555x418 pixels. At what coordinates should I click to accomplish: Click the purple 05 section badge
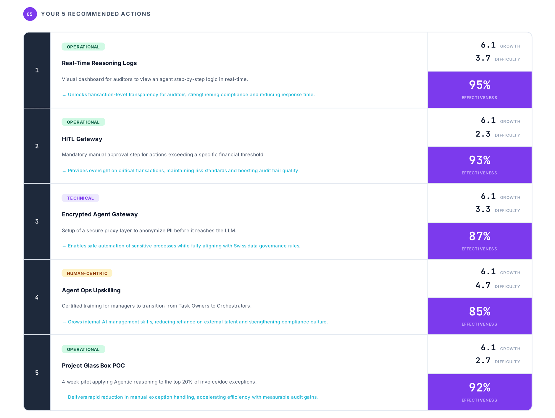[30, 14]
